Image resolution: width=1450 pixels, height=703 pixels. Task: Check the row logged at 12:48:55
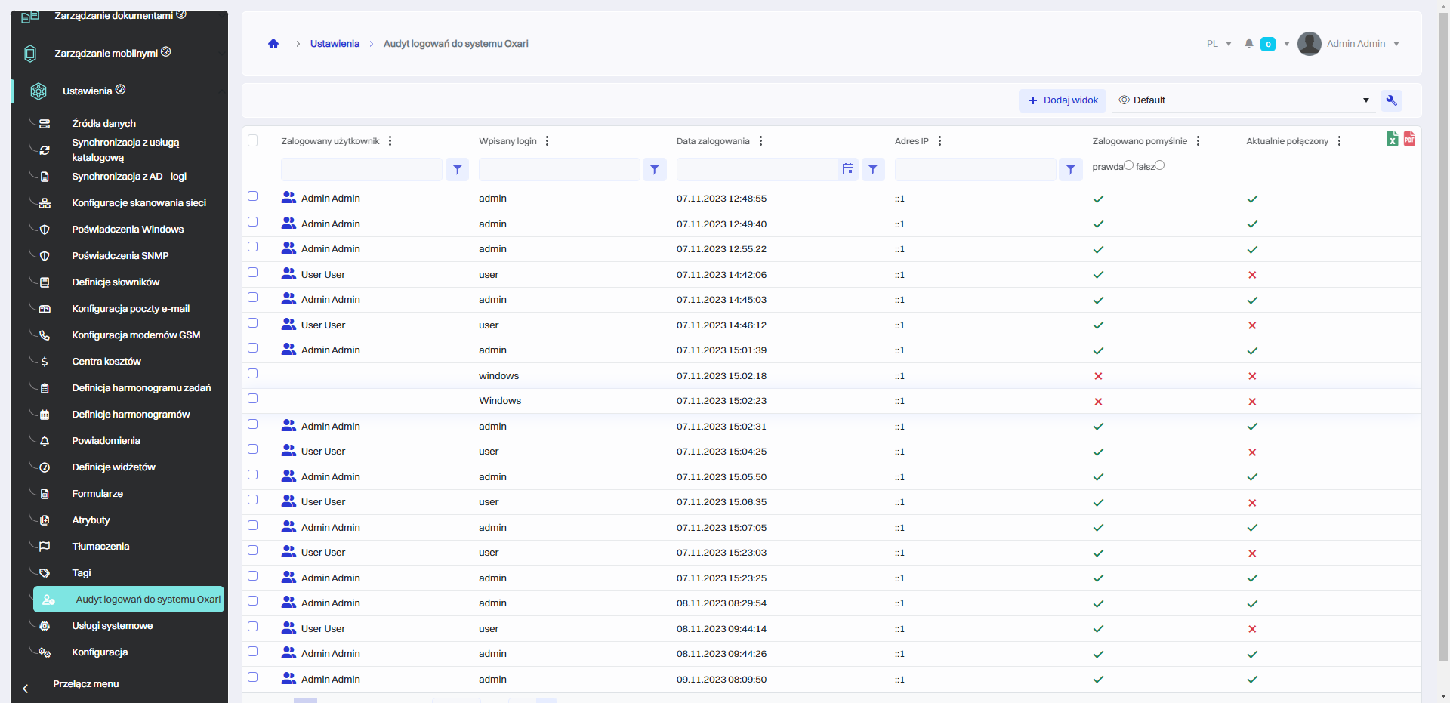pos(253,196)
